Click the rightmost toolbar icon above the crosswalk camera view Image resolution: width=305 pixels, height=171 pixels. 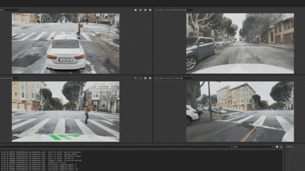point(150,78)
